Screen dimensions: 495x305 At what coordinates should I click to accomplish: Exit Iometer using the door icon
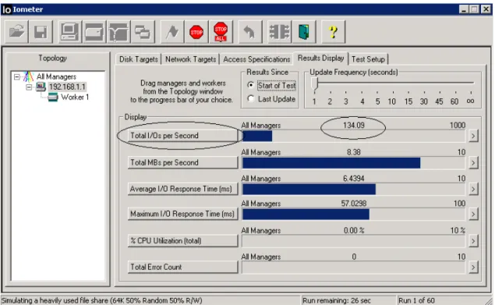[x=304, y=32]
